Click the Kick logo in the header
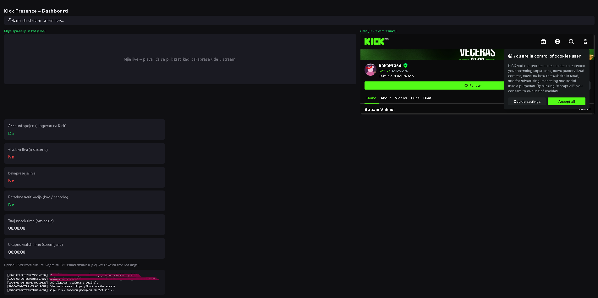 [374, 41]
